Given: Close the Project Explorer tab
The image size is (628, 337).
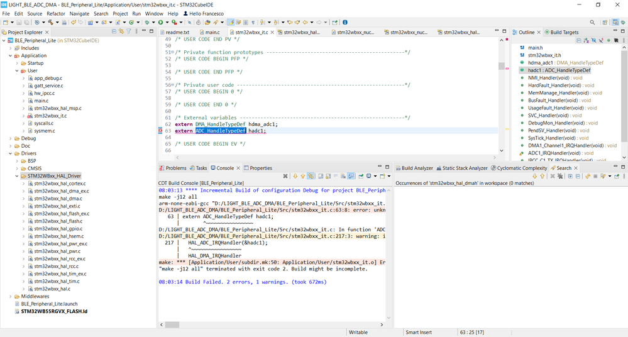Looking at the screenshot, I should click(x=48, y=32).
